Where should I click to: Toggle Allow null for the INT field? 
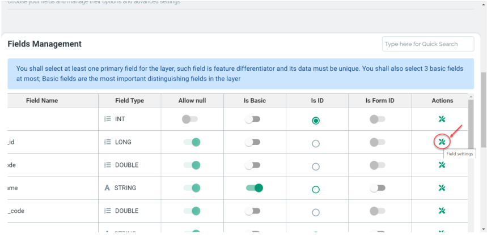point(190,119)
